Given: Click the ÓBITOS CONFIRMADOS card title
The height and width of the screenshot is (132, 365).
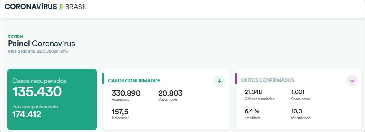Looking at the screenshot, I should (268, 80).
